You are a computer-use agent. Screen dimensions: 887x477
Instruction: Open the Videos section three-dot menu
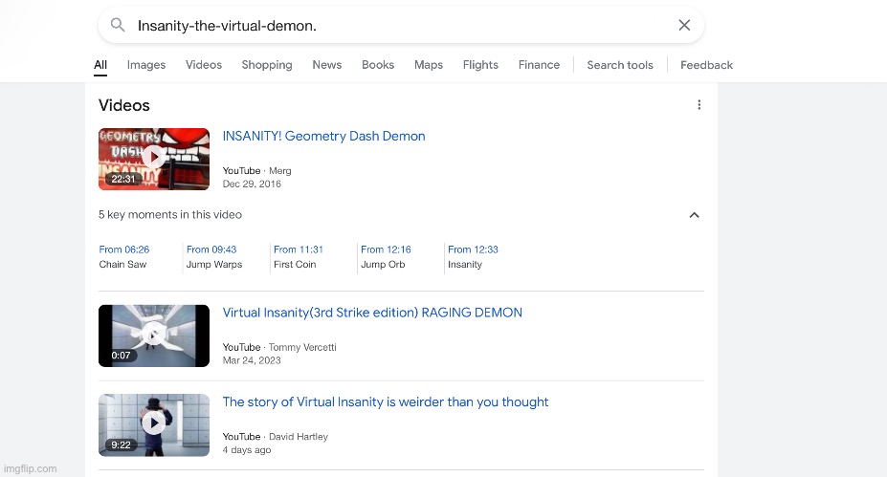(699, 104)
